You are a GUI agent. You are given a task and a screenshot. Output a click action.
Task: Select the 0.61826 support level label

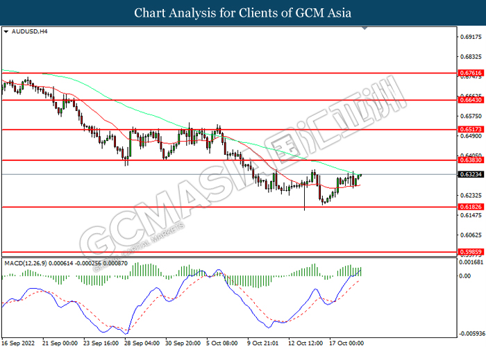(x=471, y=207)
